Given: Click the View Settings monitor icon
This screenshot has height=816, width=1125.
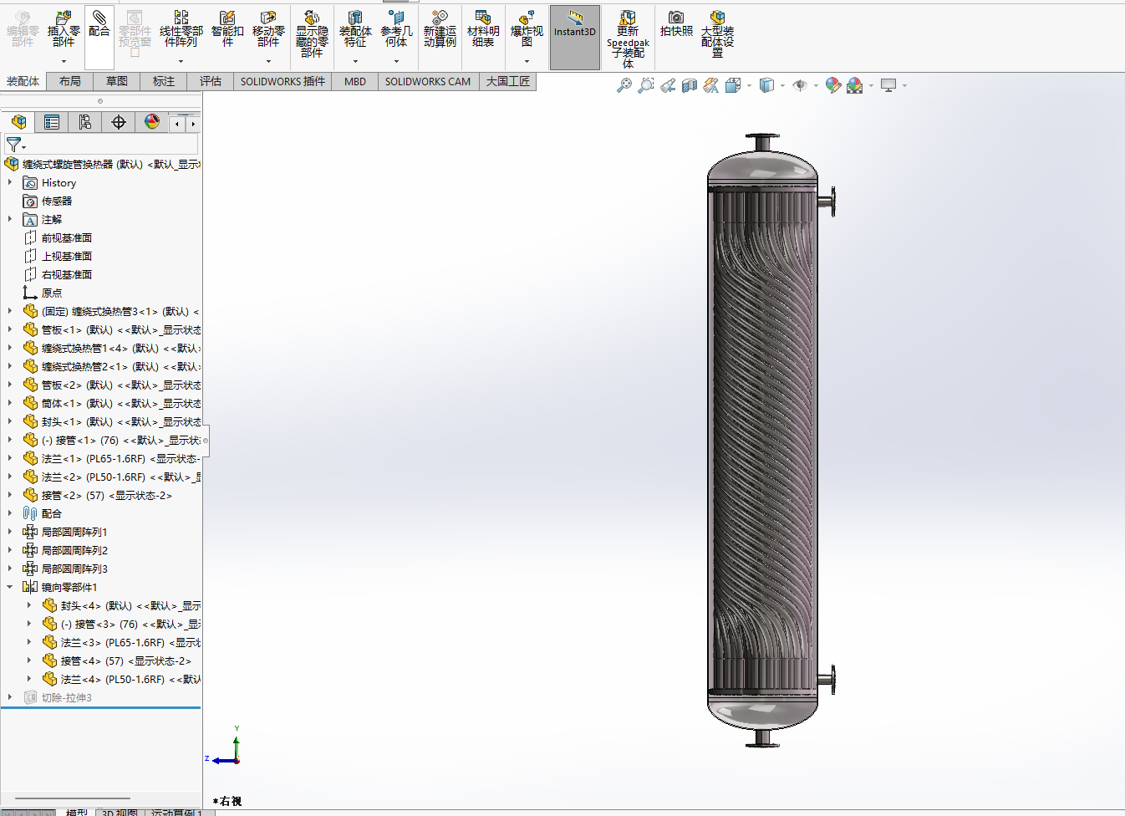Looking at the screenshot, I should 888,85.
